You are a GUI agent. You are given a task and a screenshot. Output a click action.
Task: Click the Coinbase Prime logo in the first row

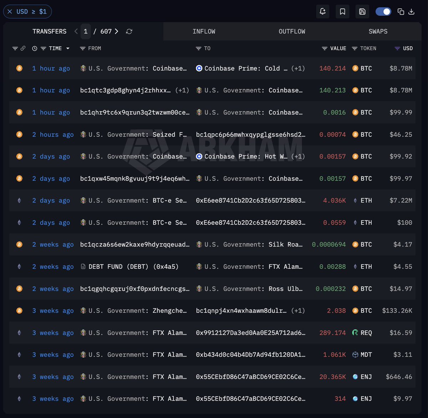199,68
